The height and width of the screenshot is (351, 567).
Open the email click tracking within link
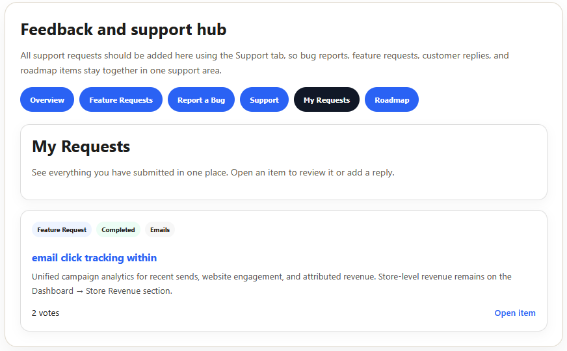[94, 258]
